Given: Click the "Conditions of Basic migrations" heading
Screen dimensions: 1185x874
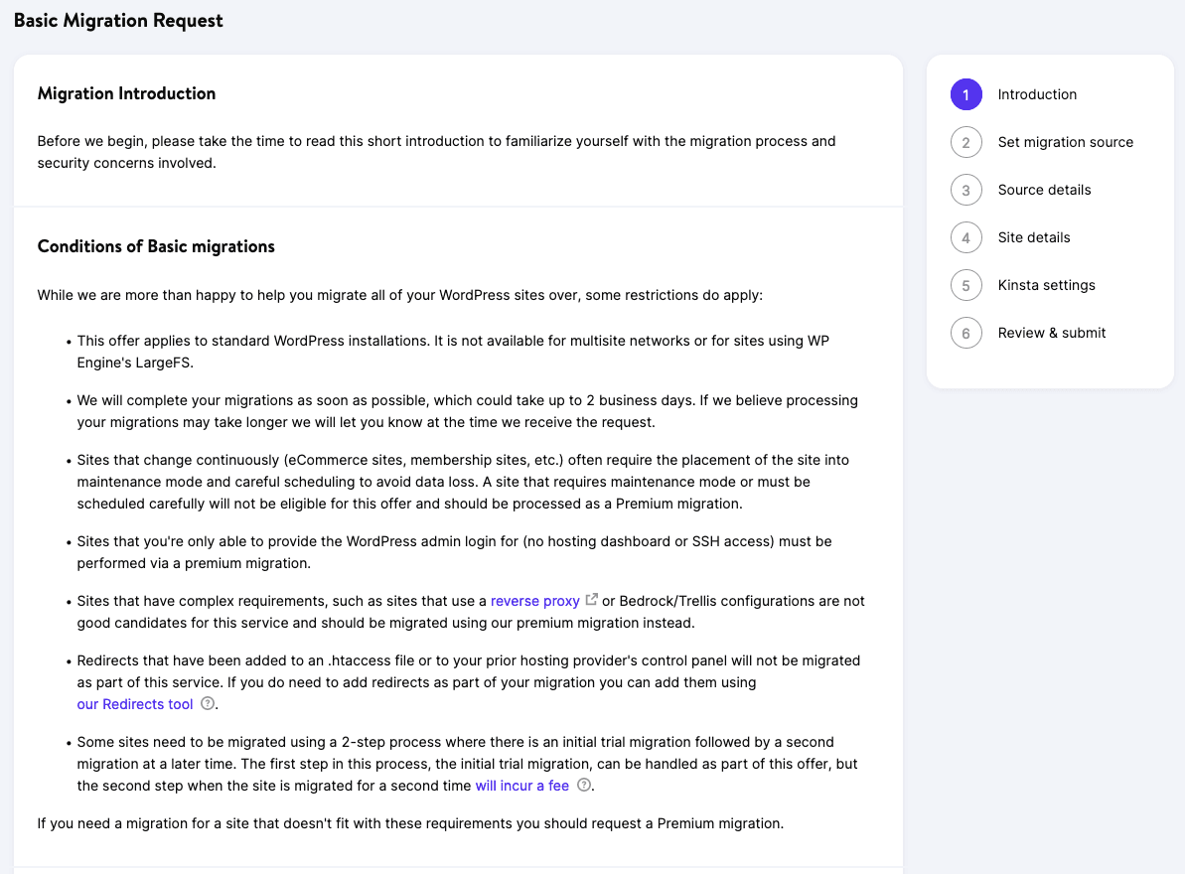Looking at the screenshot, I should coord(156,246).
